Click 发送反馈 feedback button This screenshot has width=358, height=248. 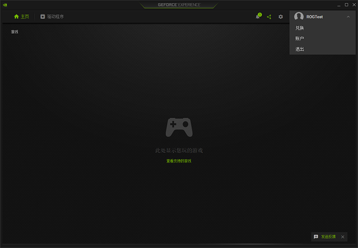click(x=328, y=237)
